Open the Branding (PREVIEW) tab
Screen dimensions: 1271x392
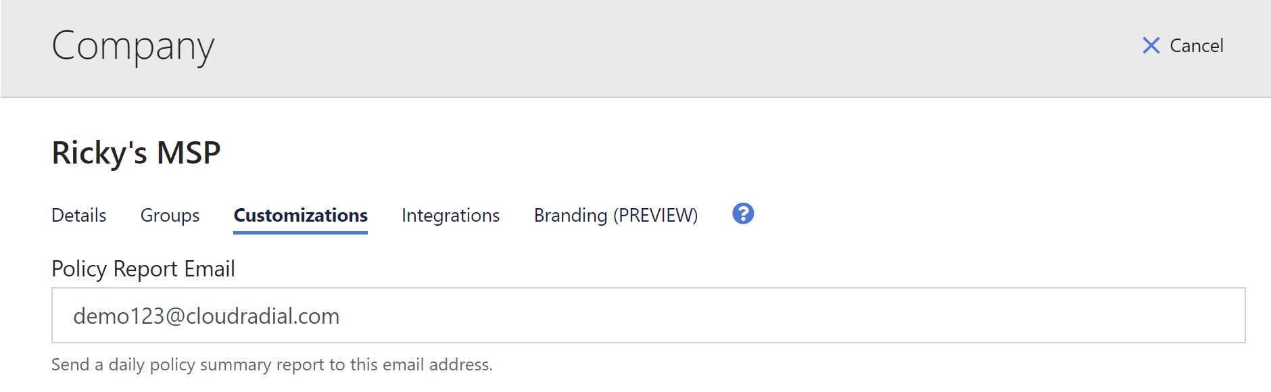[x=616, y=215]
